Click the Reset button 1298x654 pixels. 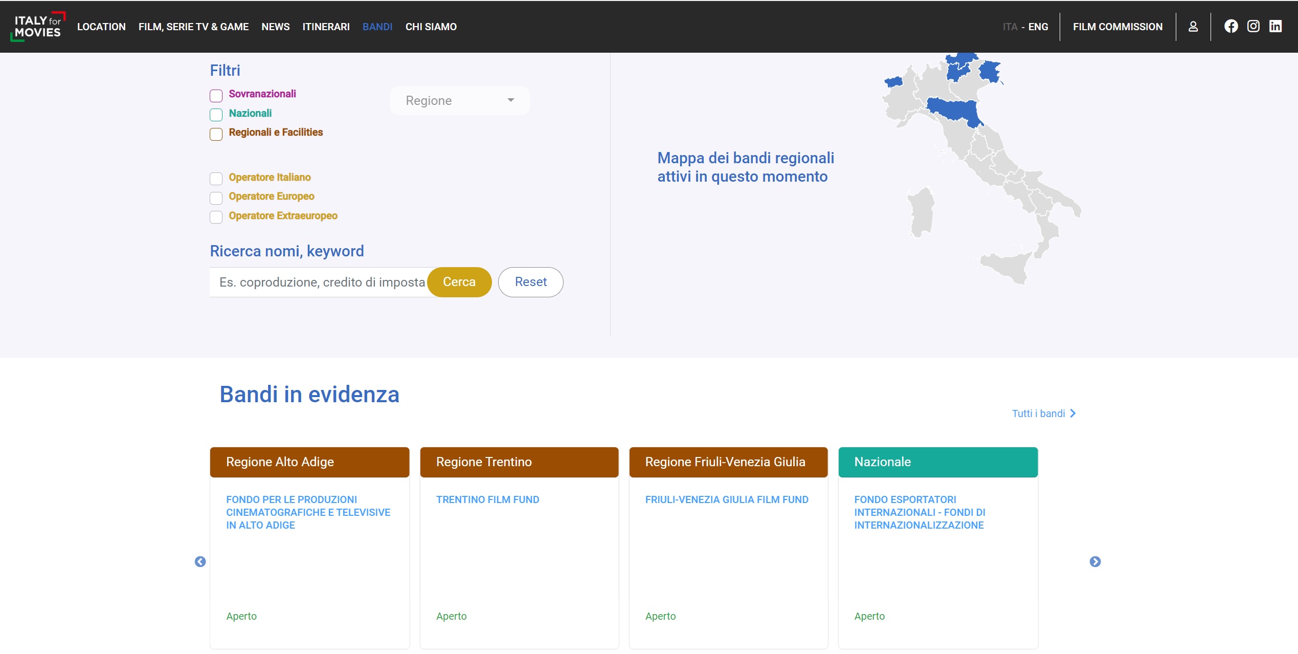coord(530,282)
